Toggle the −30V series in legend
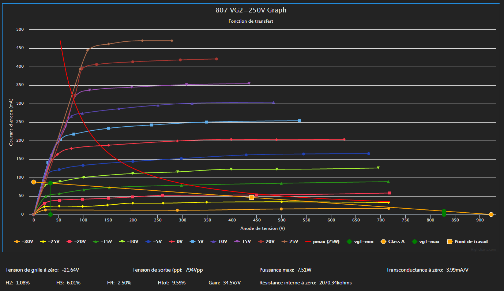The width and height of the screenshot is (504, 291). tap(24, 242)
